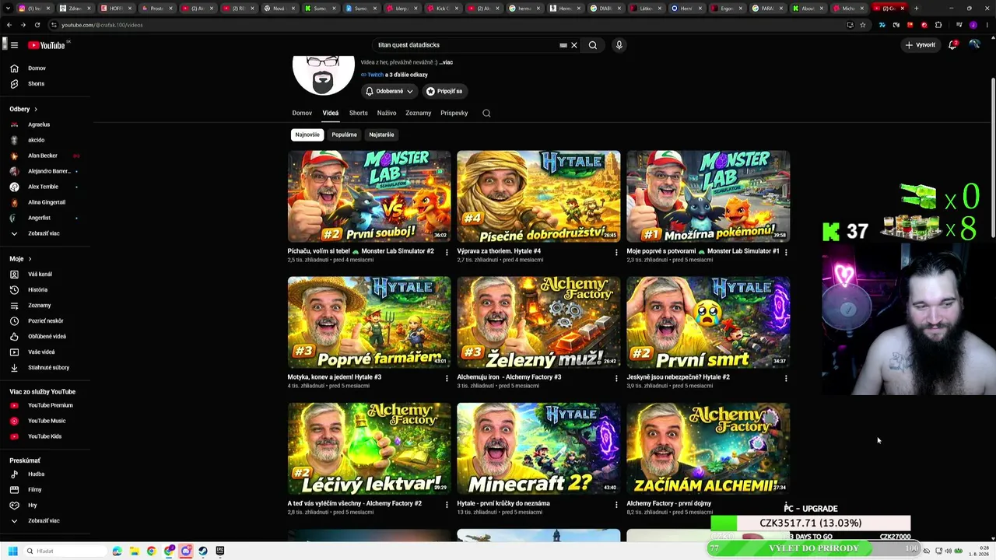This screenshot has width=996, height=560.
Task: Open YouTube Music from the sidebar
Action: [x=45, y=421]
